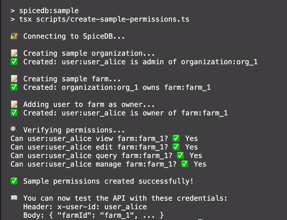Click the memo emoji before Creating sample organization

point(14,53)
